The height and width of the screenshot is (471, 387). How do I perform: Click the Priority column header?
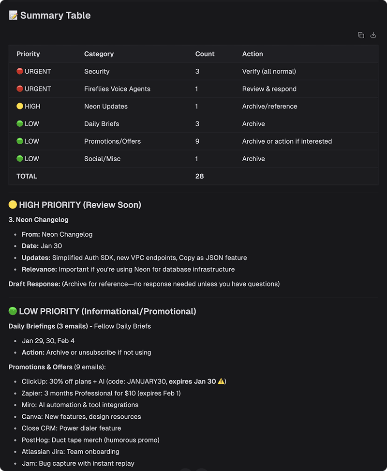tap(28, 54)
